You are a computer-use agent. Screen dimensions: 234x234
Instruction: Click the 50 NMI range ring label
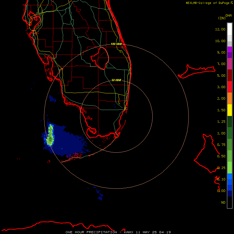(x=116, y=80)
